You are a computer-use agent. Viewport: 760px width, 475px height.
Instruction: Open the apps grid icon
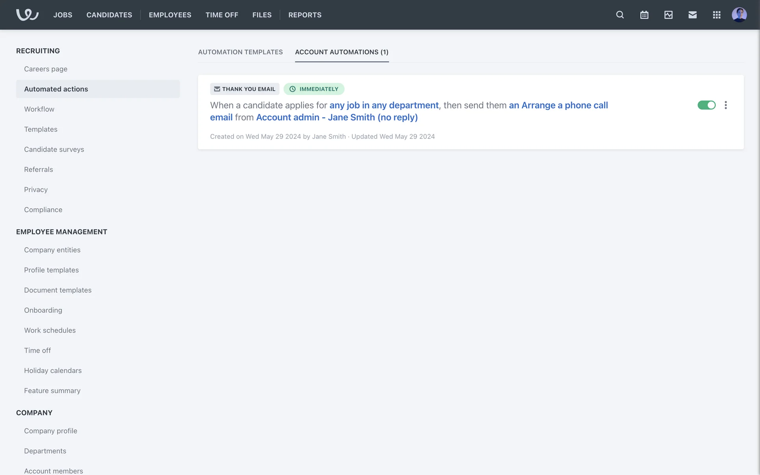(716, 15)
